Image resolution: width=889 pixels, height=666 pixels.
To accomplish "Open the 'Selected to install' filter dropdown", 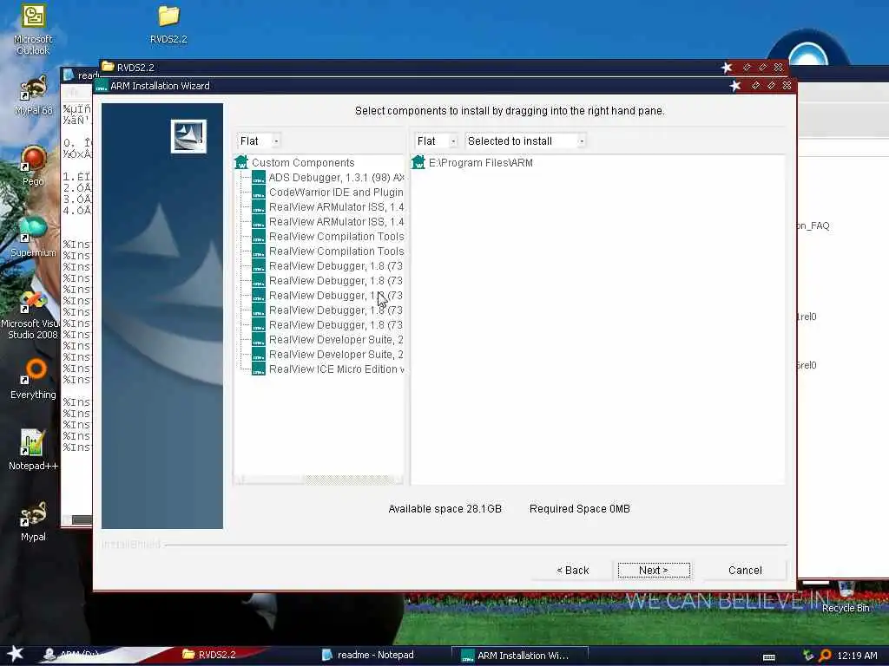I will pos(525,141).
